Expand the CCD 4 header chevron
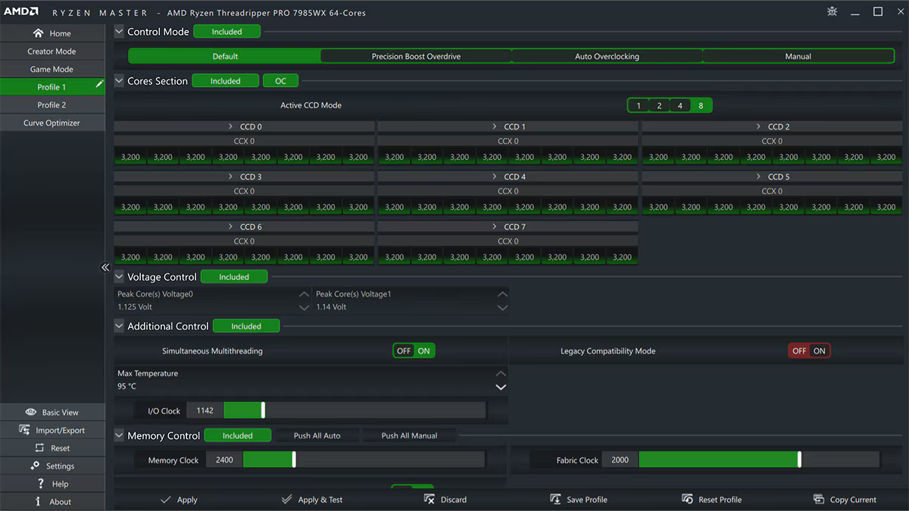This screenshot has width=909, height=511. (x=495, y=176)
